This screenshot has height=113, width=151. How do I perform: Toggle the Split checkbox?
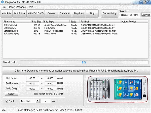click(8, 101)
